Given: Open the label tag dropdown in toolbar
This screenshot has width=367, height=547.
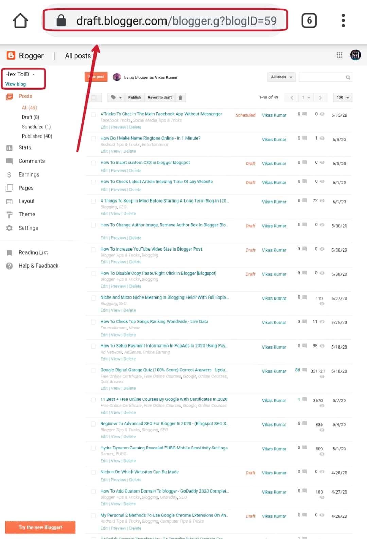Looking at the screenshot, I should (x=116, y=97).
